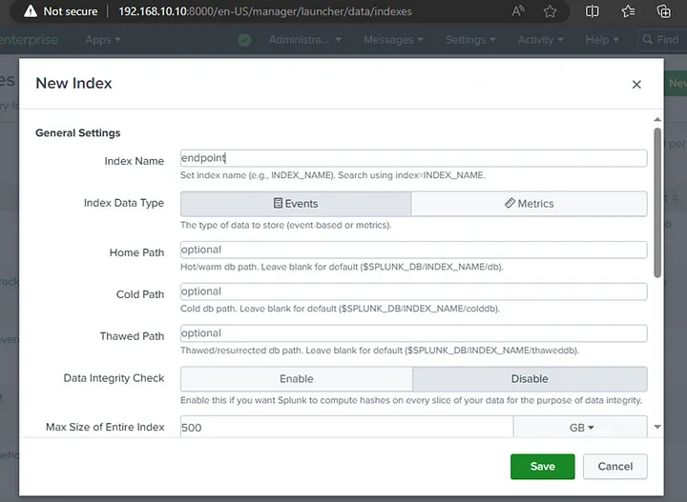Click the Thawed Path input field
The width and height of the screenshot is (687, 502).
pyautogui.click(x=413, y=333)
